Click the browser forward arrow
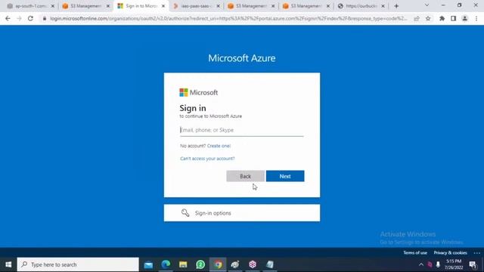This screenshot has width=484, height=272. [x=19, y=18]
